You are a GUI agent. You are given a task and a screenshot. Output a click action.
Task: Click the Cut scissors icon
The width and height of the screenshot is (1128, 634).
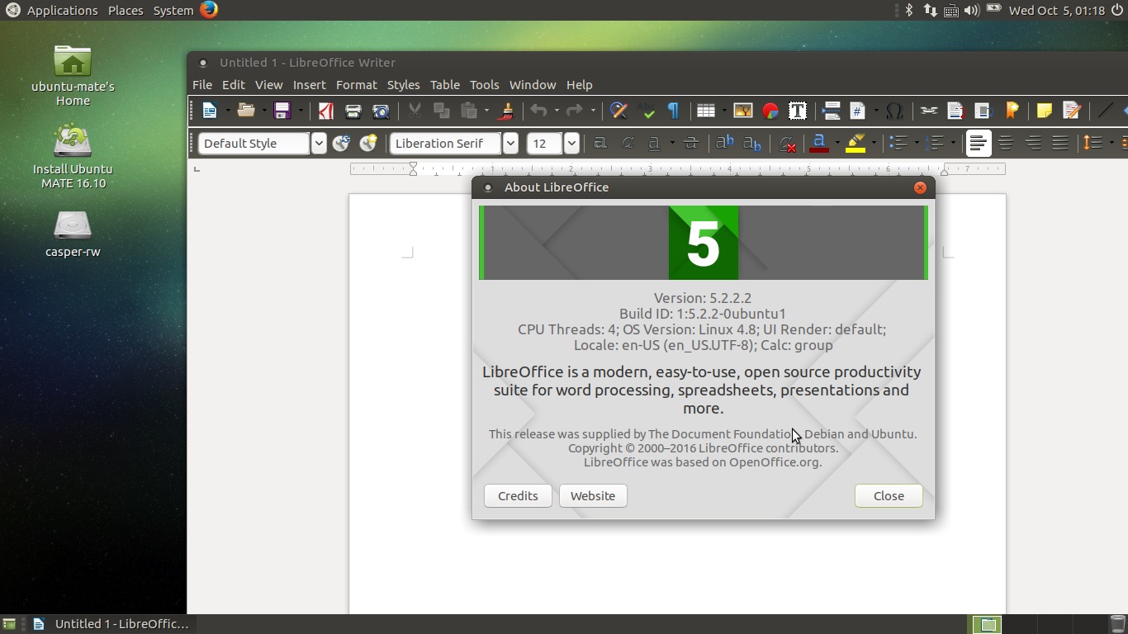point(415,111)
